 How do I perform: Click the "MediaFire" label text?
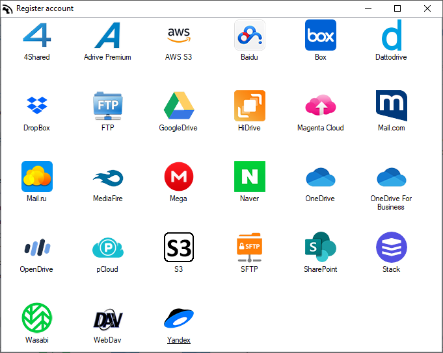tap(107, 199)
